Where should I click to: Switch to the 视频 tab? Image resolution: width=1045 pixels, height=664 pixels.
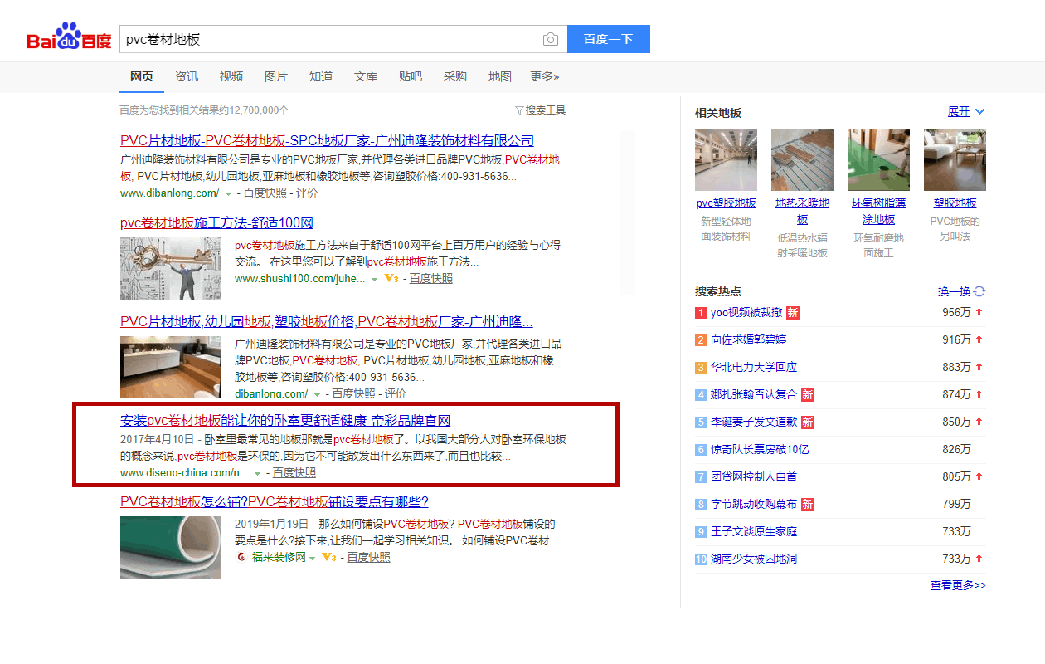[231, 77]
